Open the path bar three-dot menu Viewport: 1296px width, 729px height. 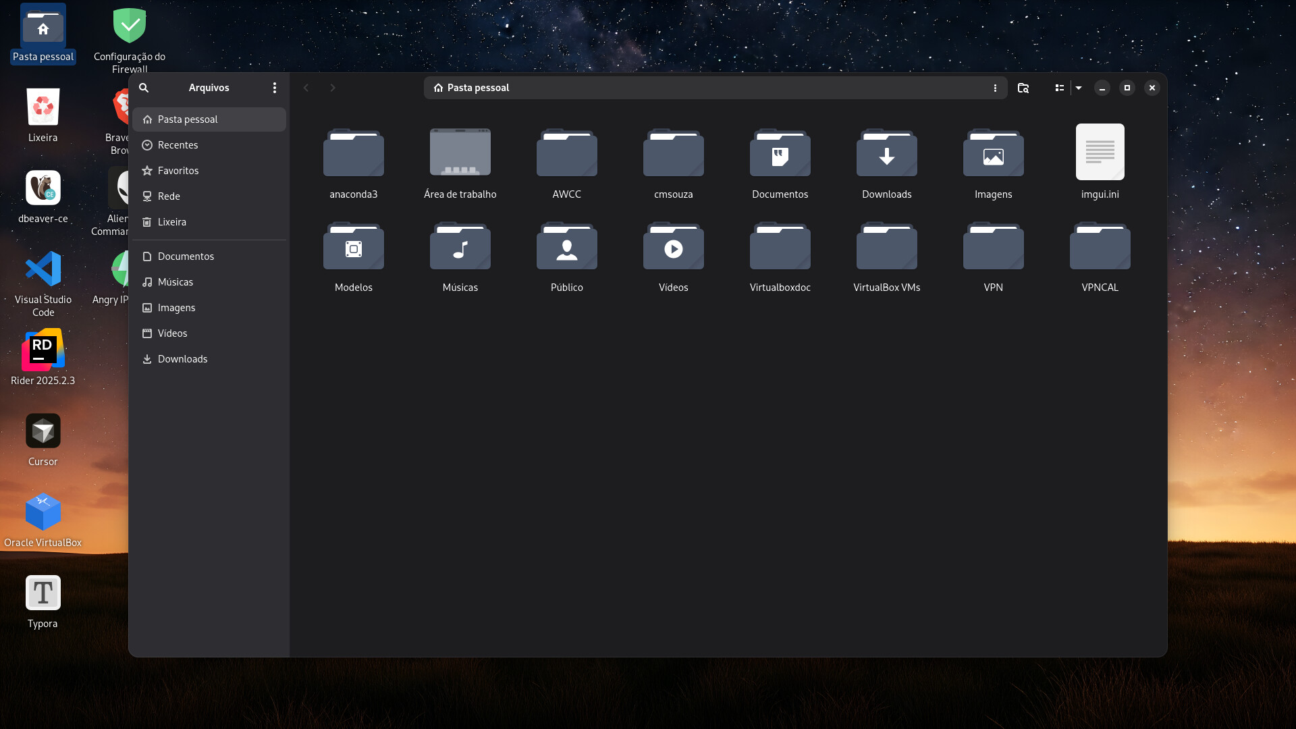click(x=995, y=88)
